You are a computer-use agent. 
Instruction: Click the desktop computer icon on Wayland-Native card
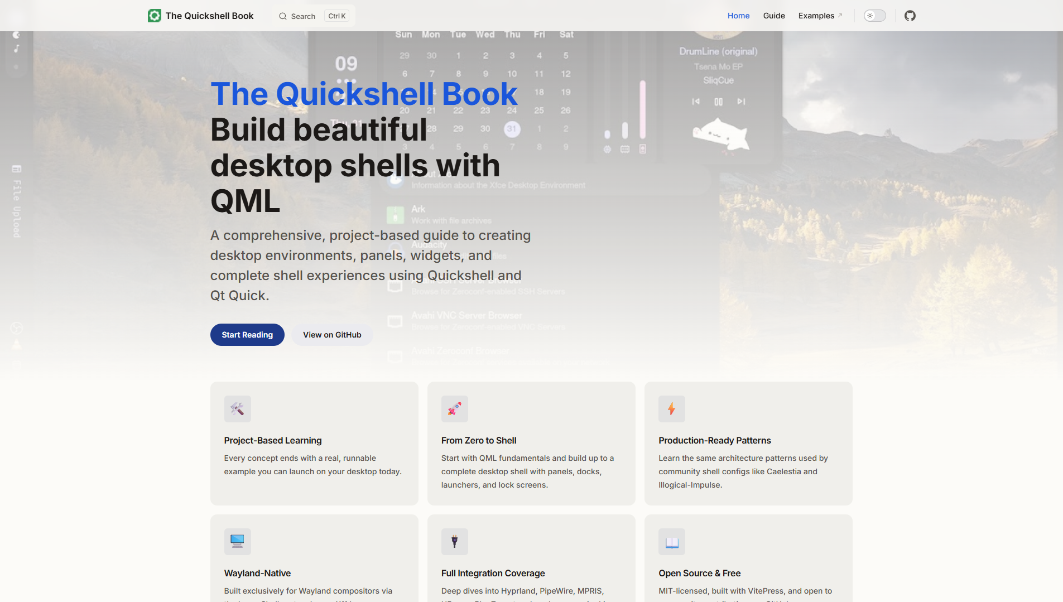[238, 542]
